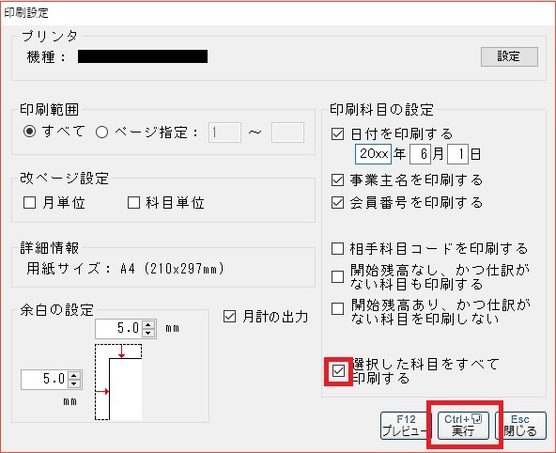Click the top margin value field
The height and width of the screenshot is (453, 556).
pyautogui.click(x=118, y=329)
